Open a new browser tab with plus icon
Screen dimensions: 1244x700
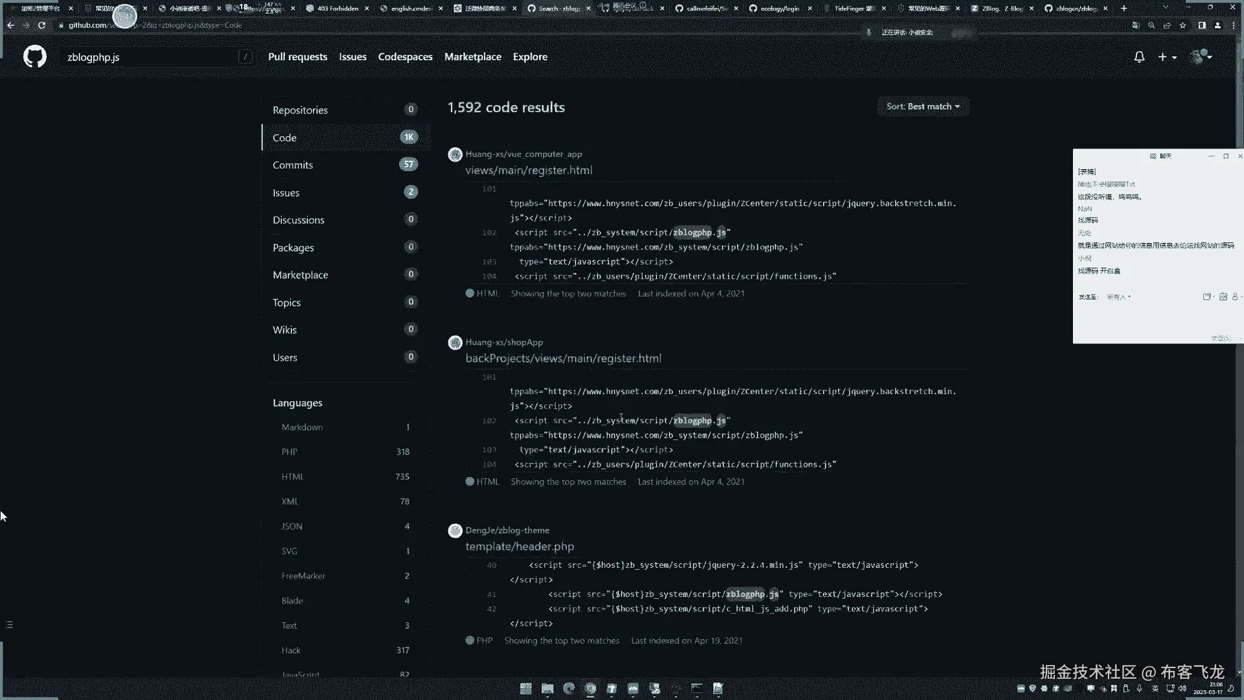click(x=1123, y=8)
